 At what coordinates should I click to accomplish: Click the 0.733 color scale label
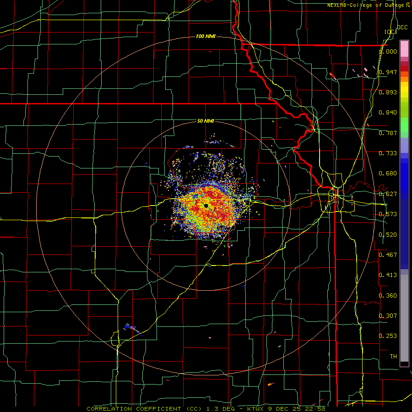click(x=388, y=153)
